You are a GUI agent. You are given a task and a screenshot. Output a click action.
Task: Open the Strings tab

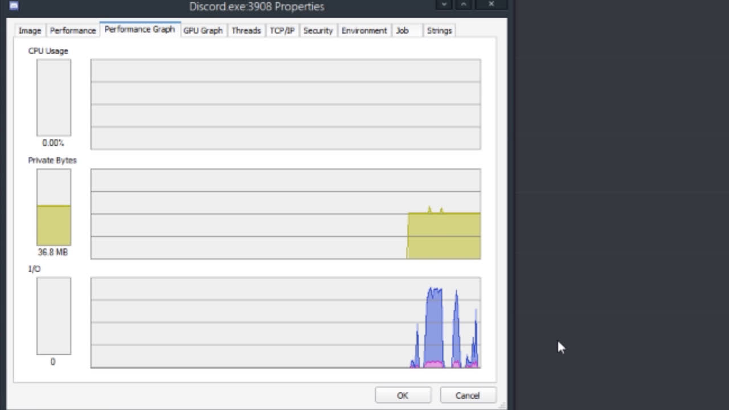tap(439, 31)
